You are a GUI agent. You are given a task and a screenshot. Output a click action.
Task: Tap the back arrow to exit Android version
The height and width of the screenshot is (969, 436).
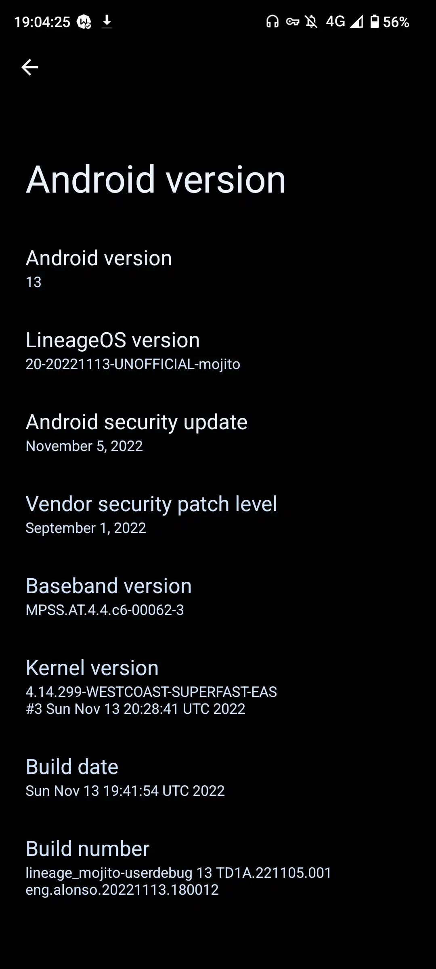tap(30, 67)
